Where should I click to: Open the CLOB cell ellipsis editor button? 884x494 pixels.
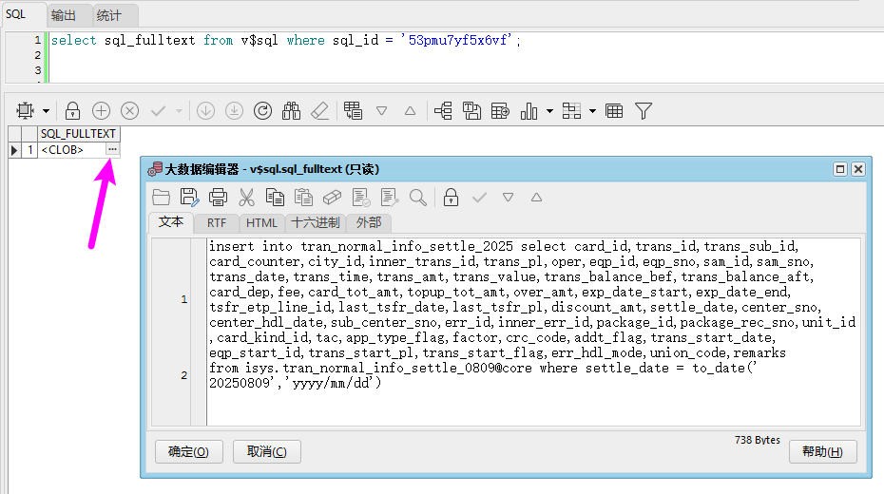pos(112,149)
